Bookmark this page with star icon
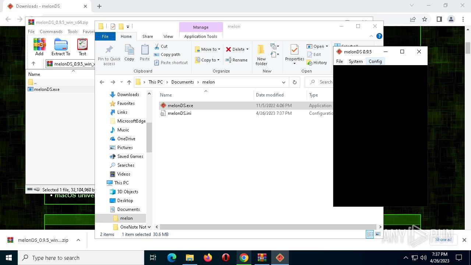Viewport: 471px width, 265px height. [425, 19]
